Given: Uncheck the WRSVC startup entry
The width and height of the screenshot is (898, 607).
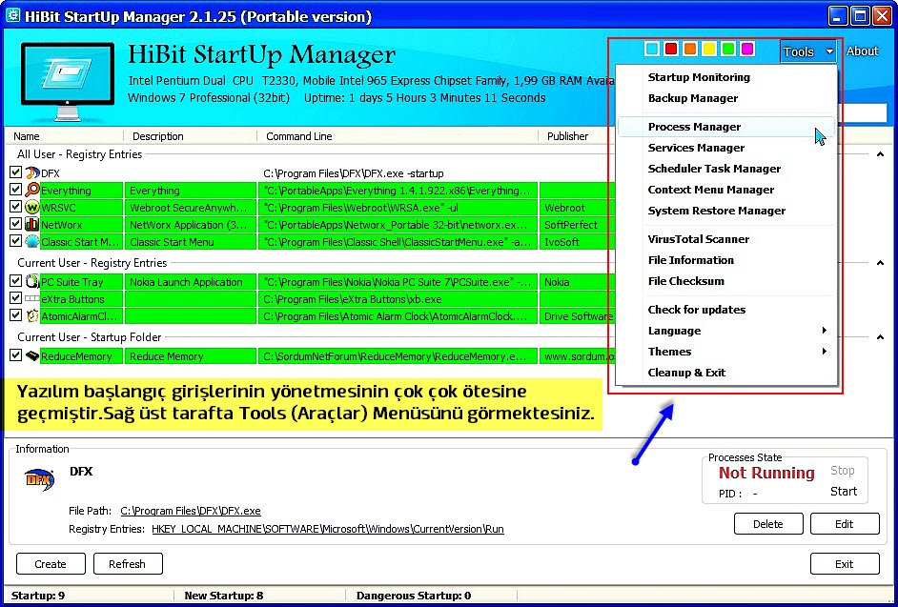Looking at the screenshot, I should 15,207.
